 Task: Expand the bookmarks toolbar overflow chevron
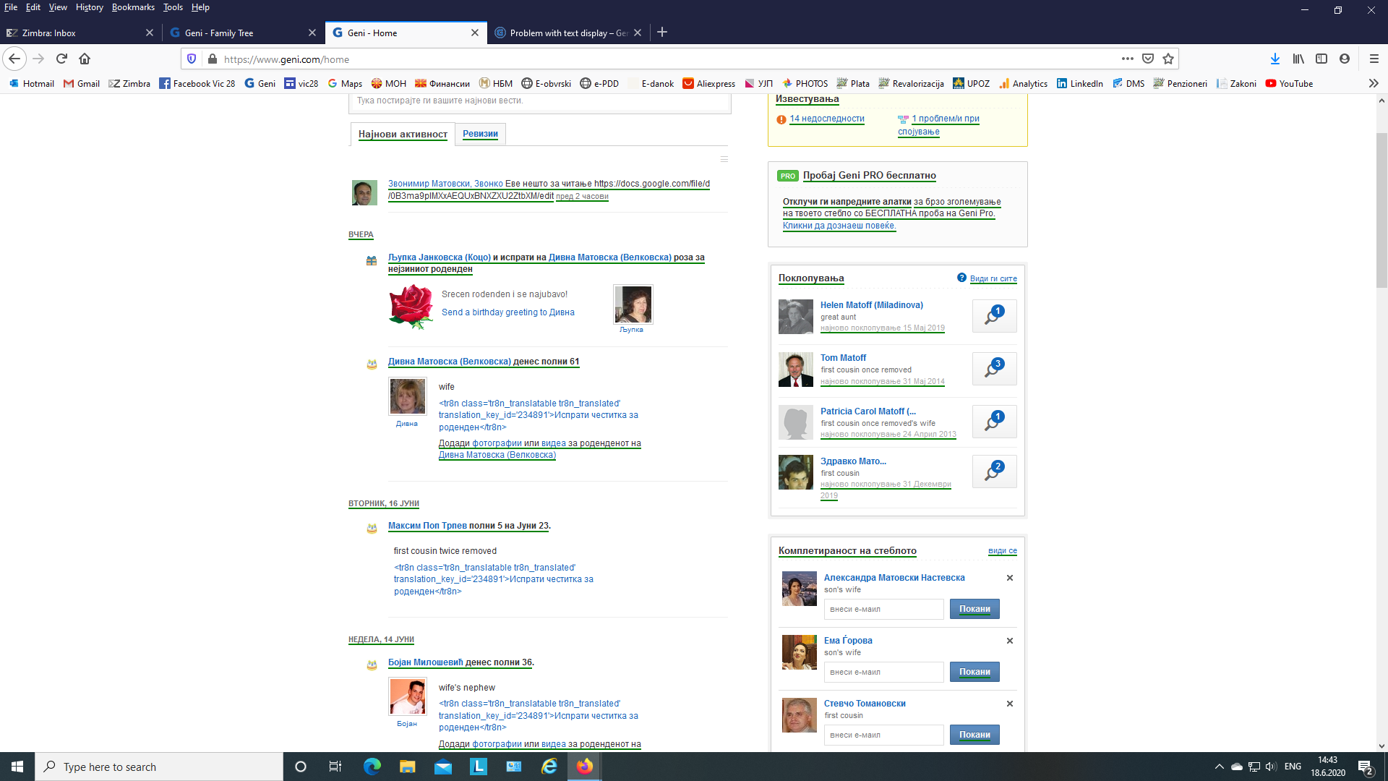pyautogui.click(x=1373, y=83)
